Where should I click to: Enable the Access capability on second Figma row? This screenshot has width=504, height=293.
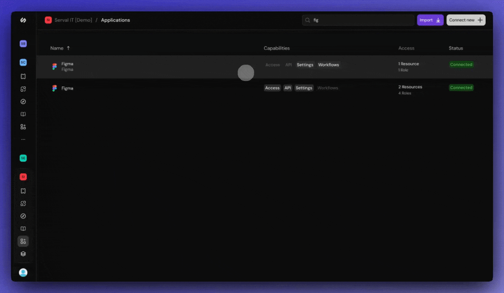tap(272, 87)
